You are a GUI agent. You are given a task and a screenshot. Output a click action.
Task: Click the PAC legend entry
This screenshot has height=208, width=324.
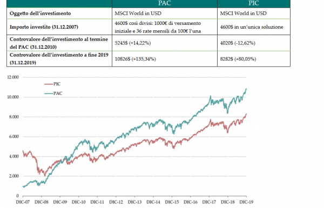point(53,93)
